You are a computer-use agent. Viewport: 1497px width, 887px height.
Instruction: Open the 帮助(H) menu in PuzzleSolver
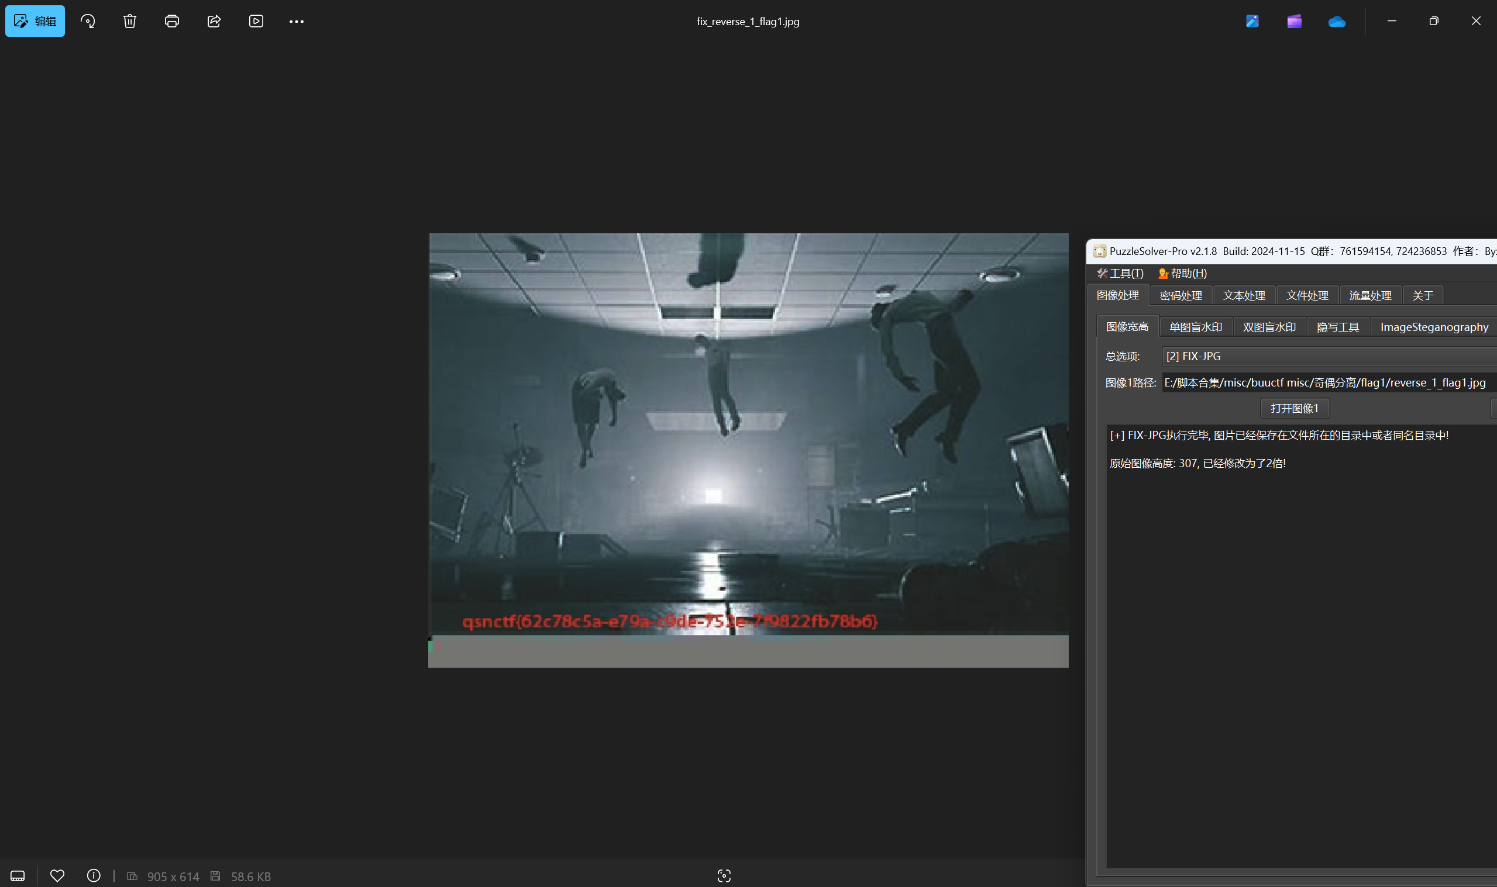(1182, 273)
